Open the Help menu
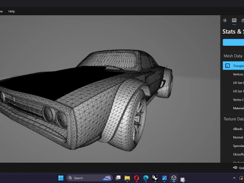Screen dimensions: 244x183 (12, 11)
